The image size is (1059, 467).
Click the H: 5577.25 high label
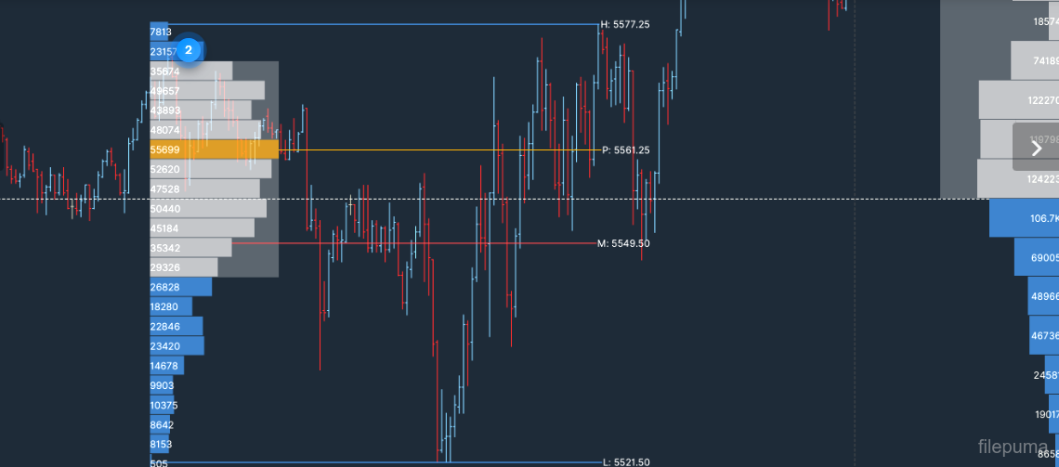coord(625,24)
